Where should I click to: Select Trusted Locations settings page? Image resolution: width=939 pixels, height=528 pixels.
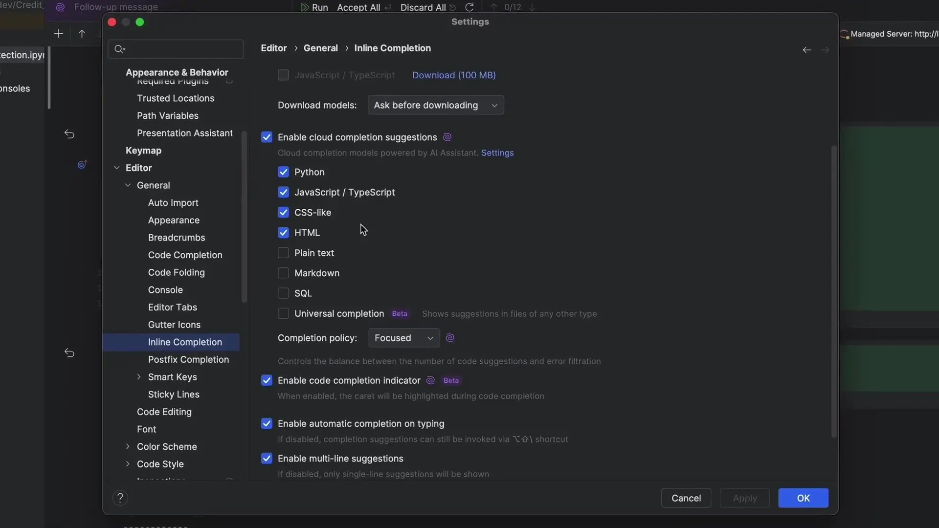click(176, 98)
